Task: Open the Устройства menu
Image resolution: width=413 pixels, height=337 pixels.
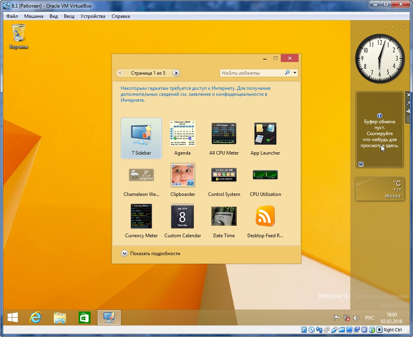Action: (93, 16)
